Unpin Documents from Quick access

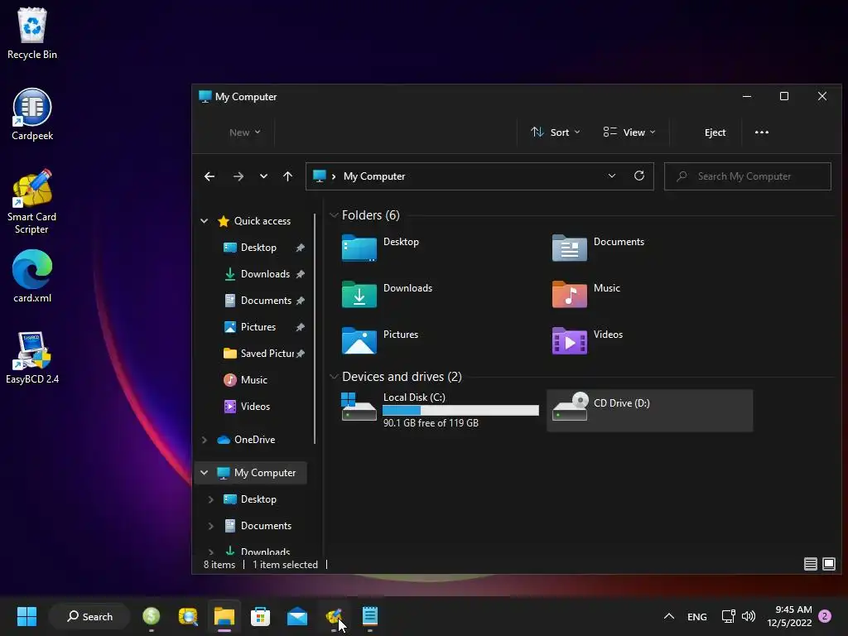point(300,300)
